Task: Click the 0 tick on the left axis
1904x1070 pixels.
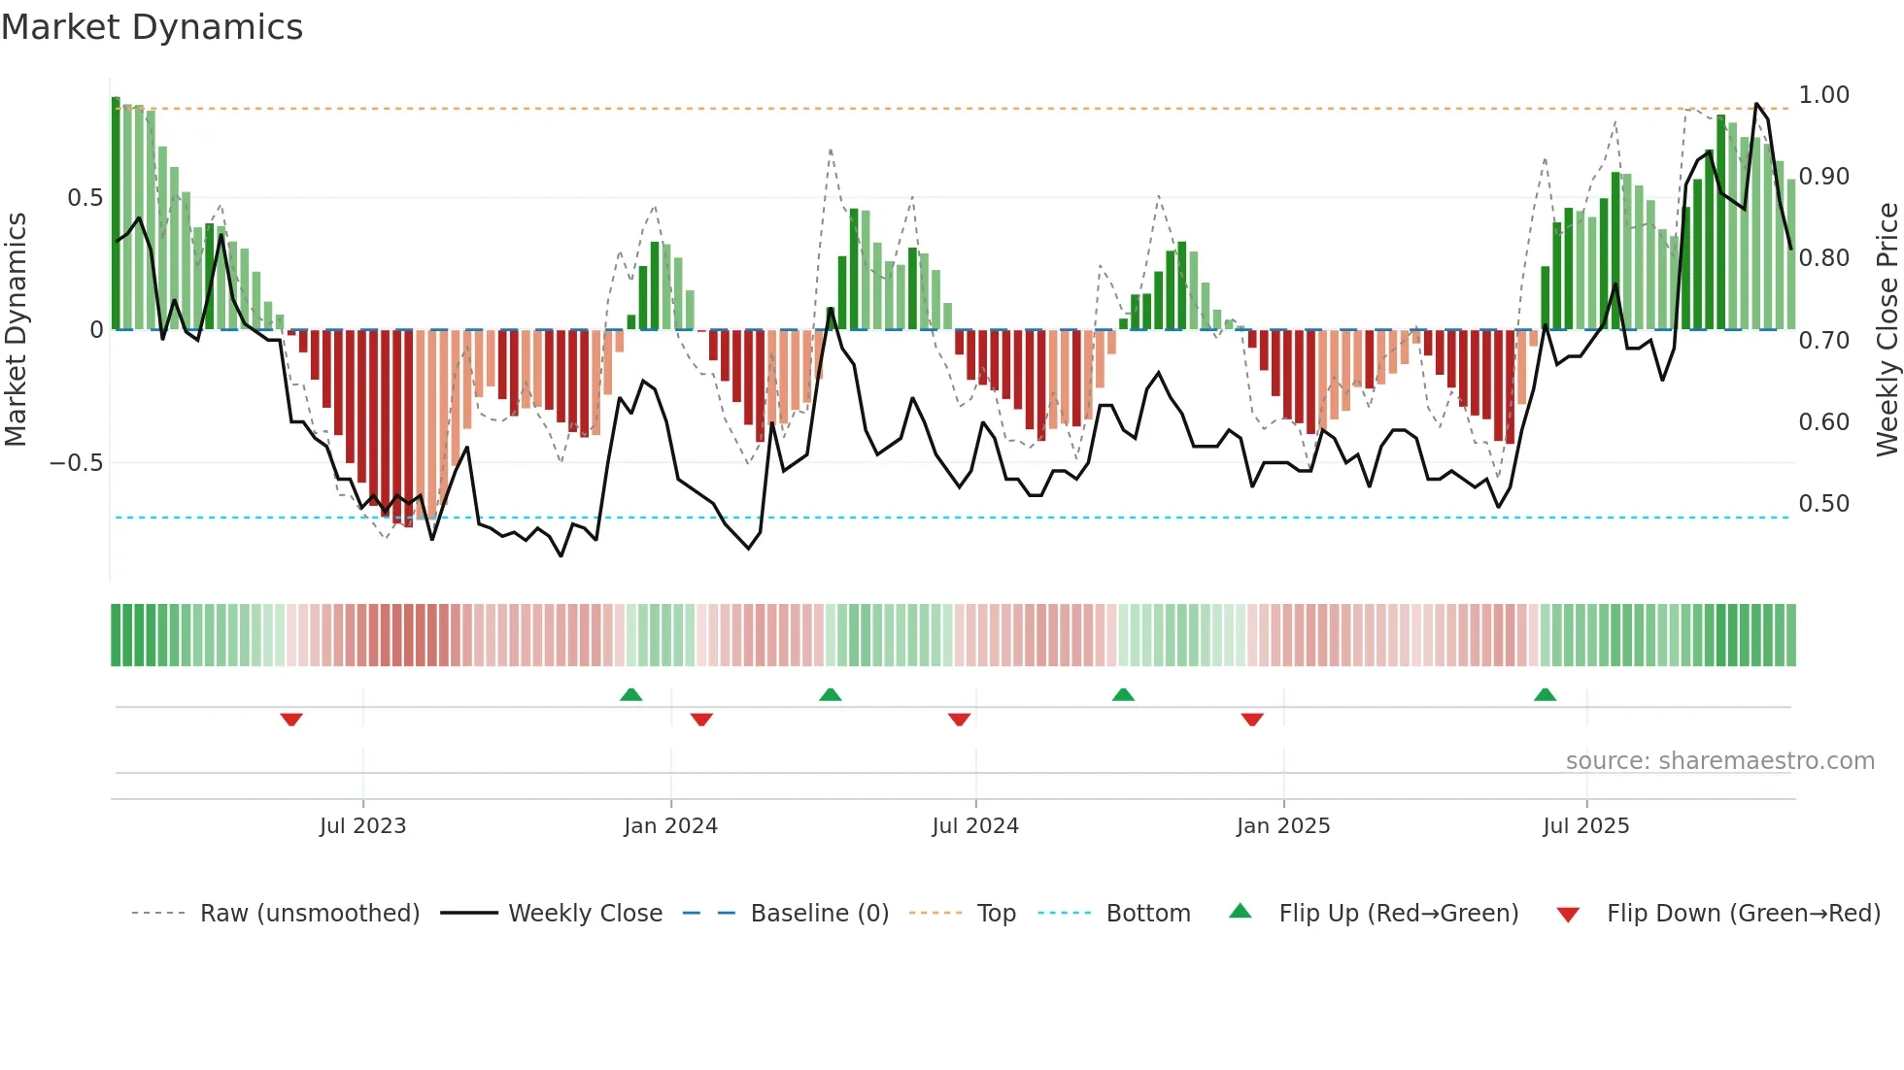Action: (96, 330)
